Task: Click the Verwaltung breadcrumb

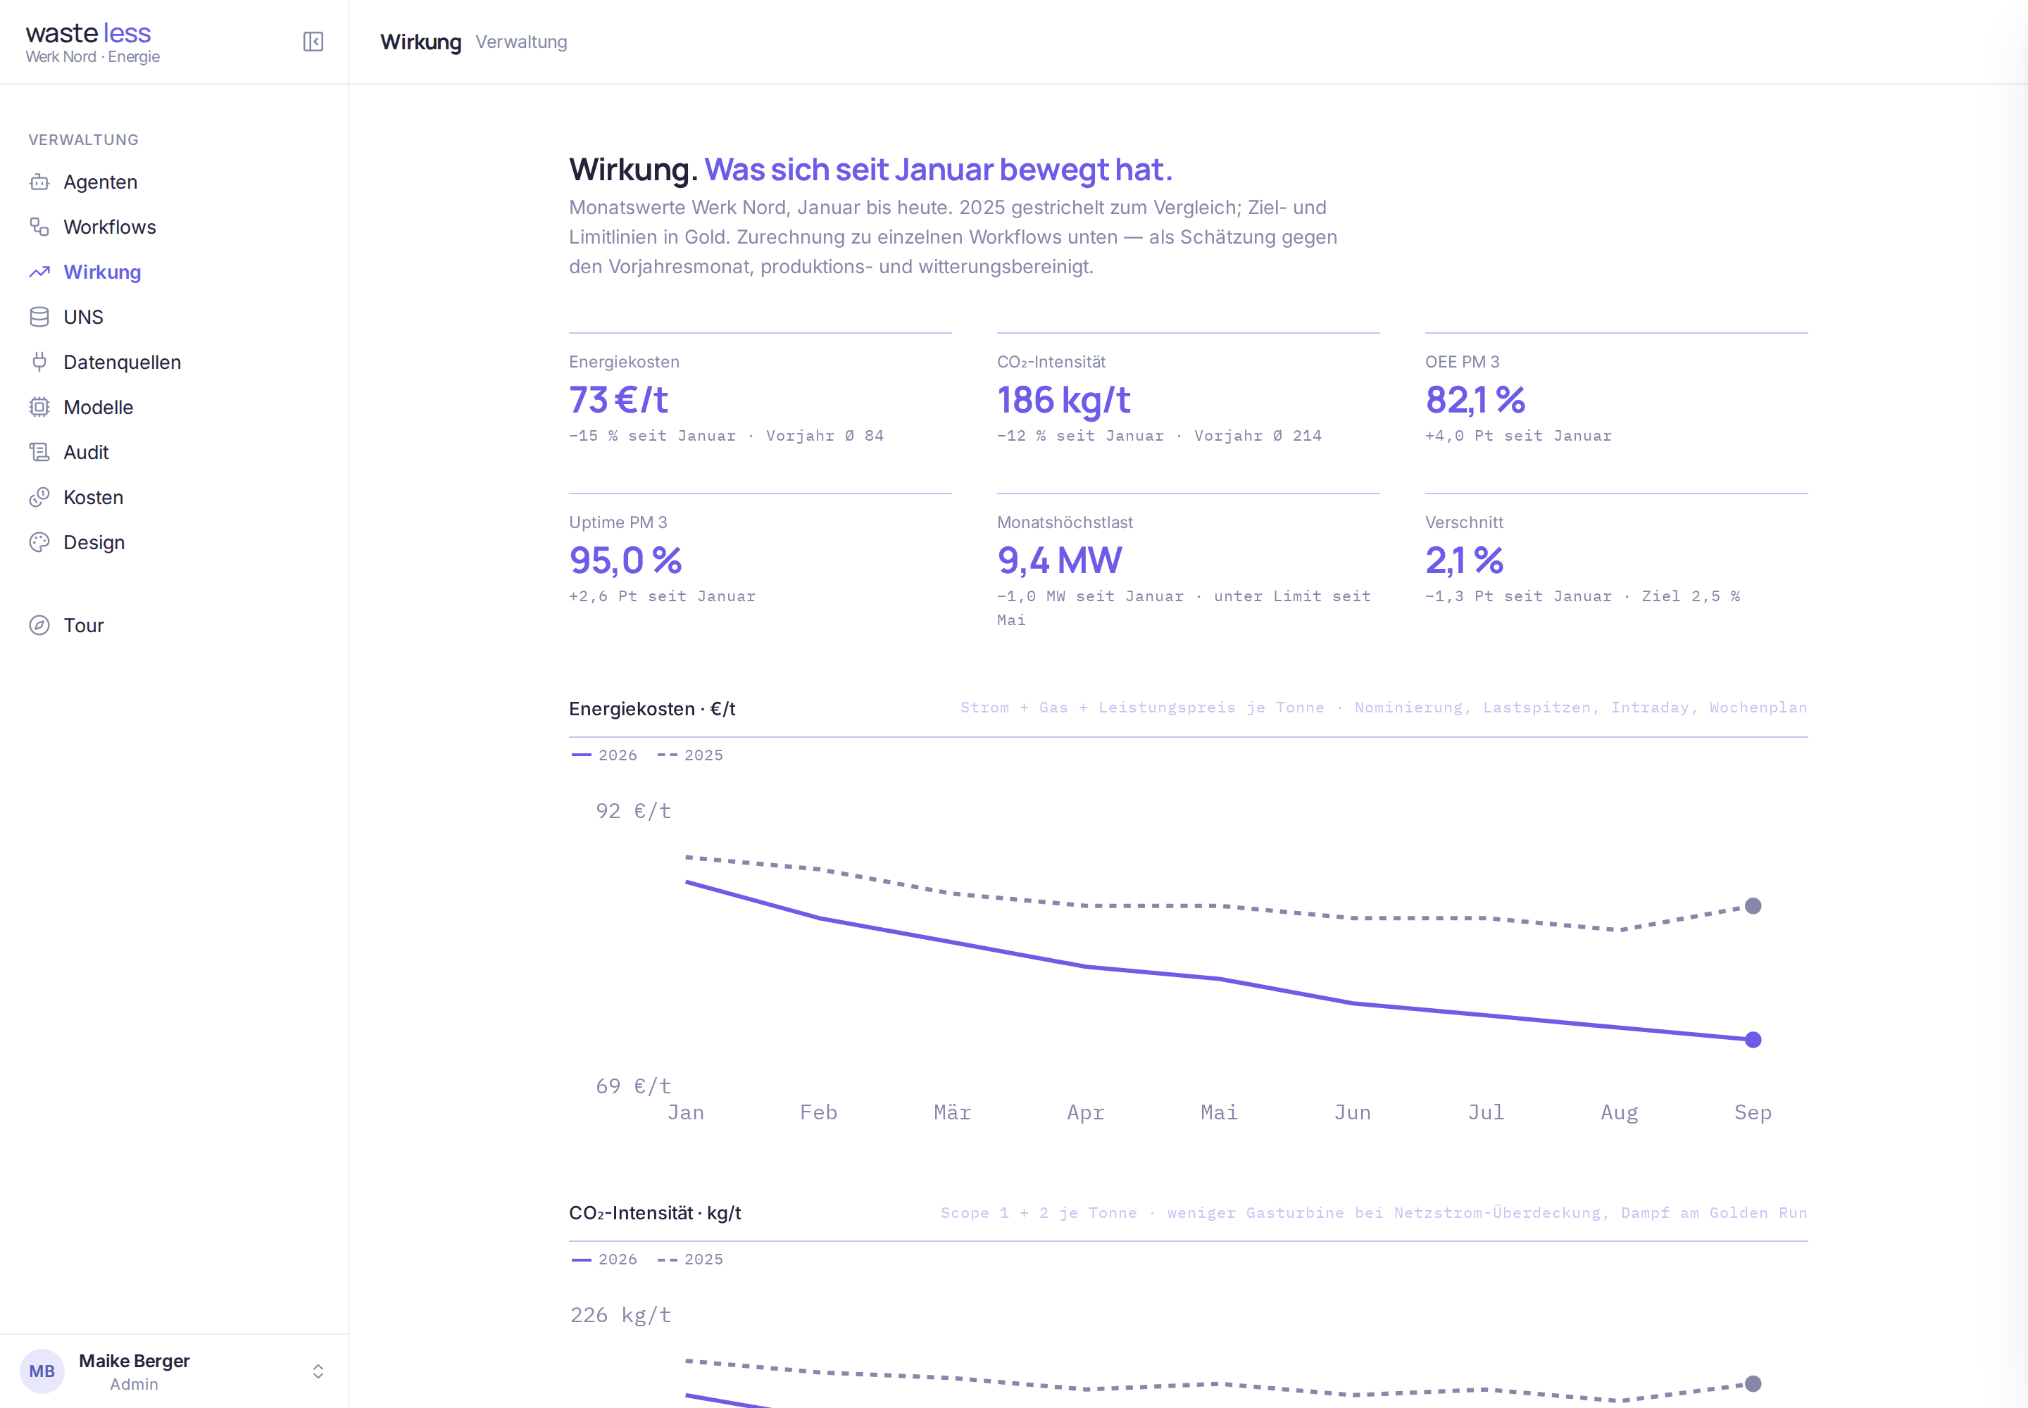Action: [x=522, y=42]
